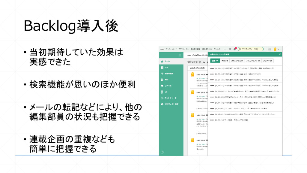This screenshot has width=307, height=173.
Task: Select the Wiki search results tab
Action: pos(225,61)
